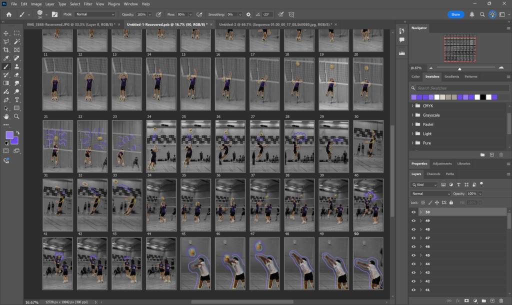This screenshot has width=512, height=305.
Task: Activate the Hand tool
Action: 6,116
